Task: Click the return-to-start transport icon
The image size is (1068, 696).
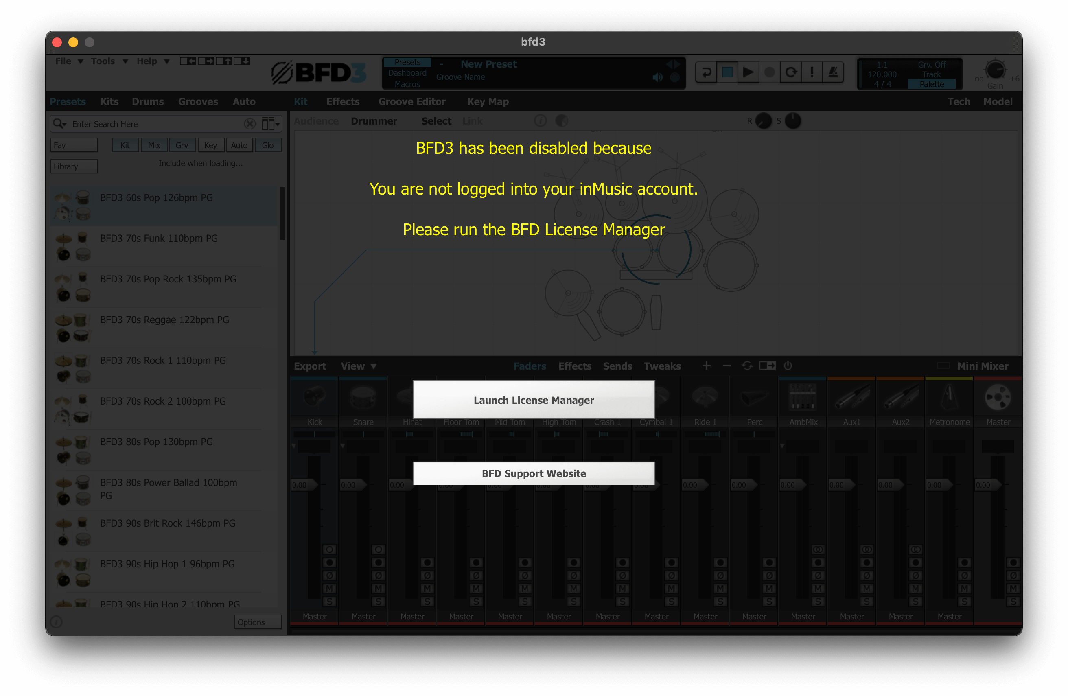Action: click(x=706, y=72)
